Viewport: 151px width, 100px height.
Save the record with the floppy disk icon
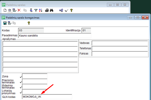[5, 23]
